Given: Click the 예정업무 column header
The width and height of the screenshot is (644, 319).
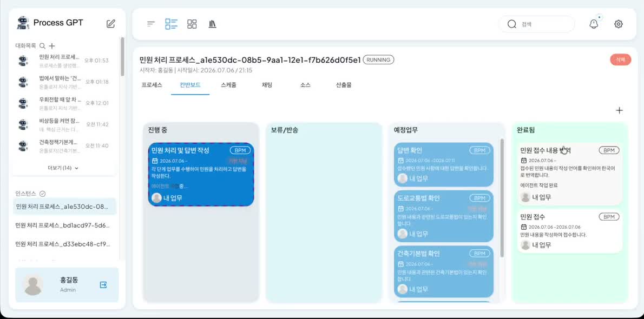Looking at the screenshot, I should (x=406, y=130).
